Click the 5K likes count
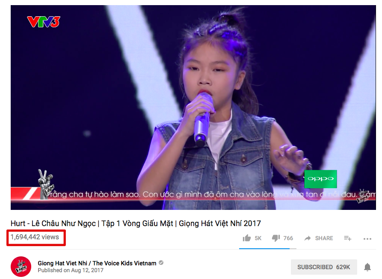The width and height of the screenshot is (382, 279). pyautogui.click(x=258, y=238)
